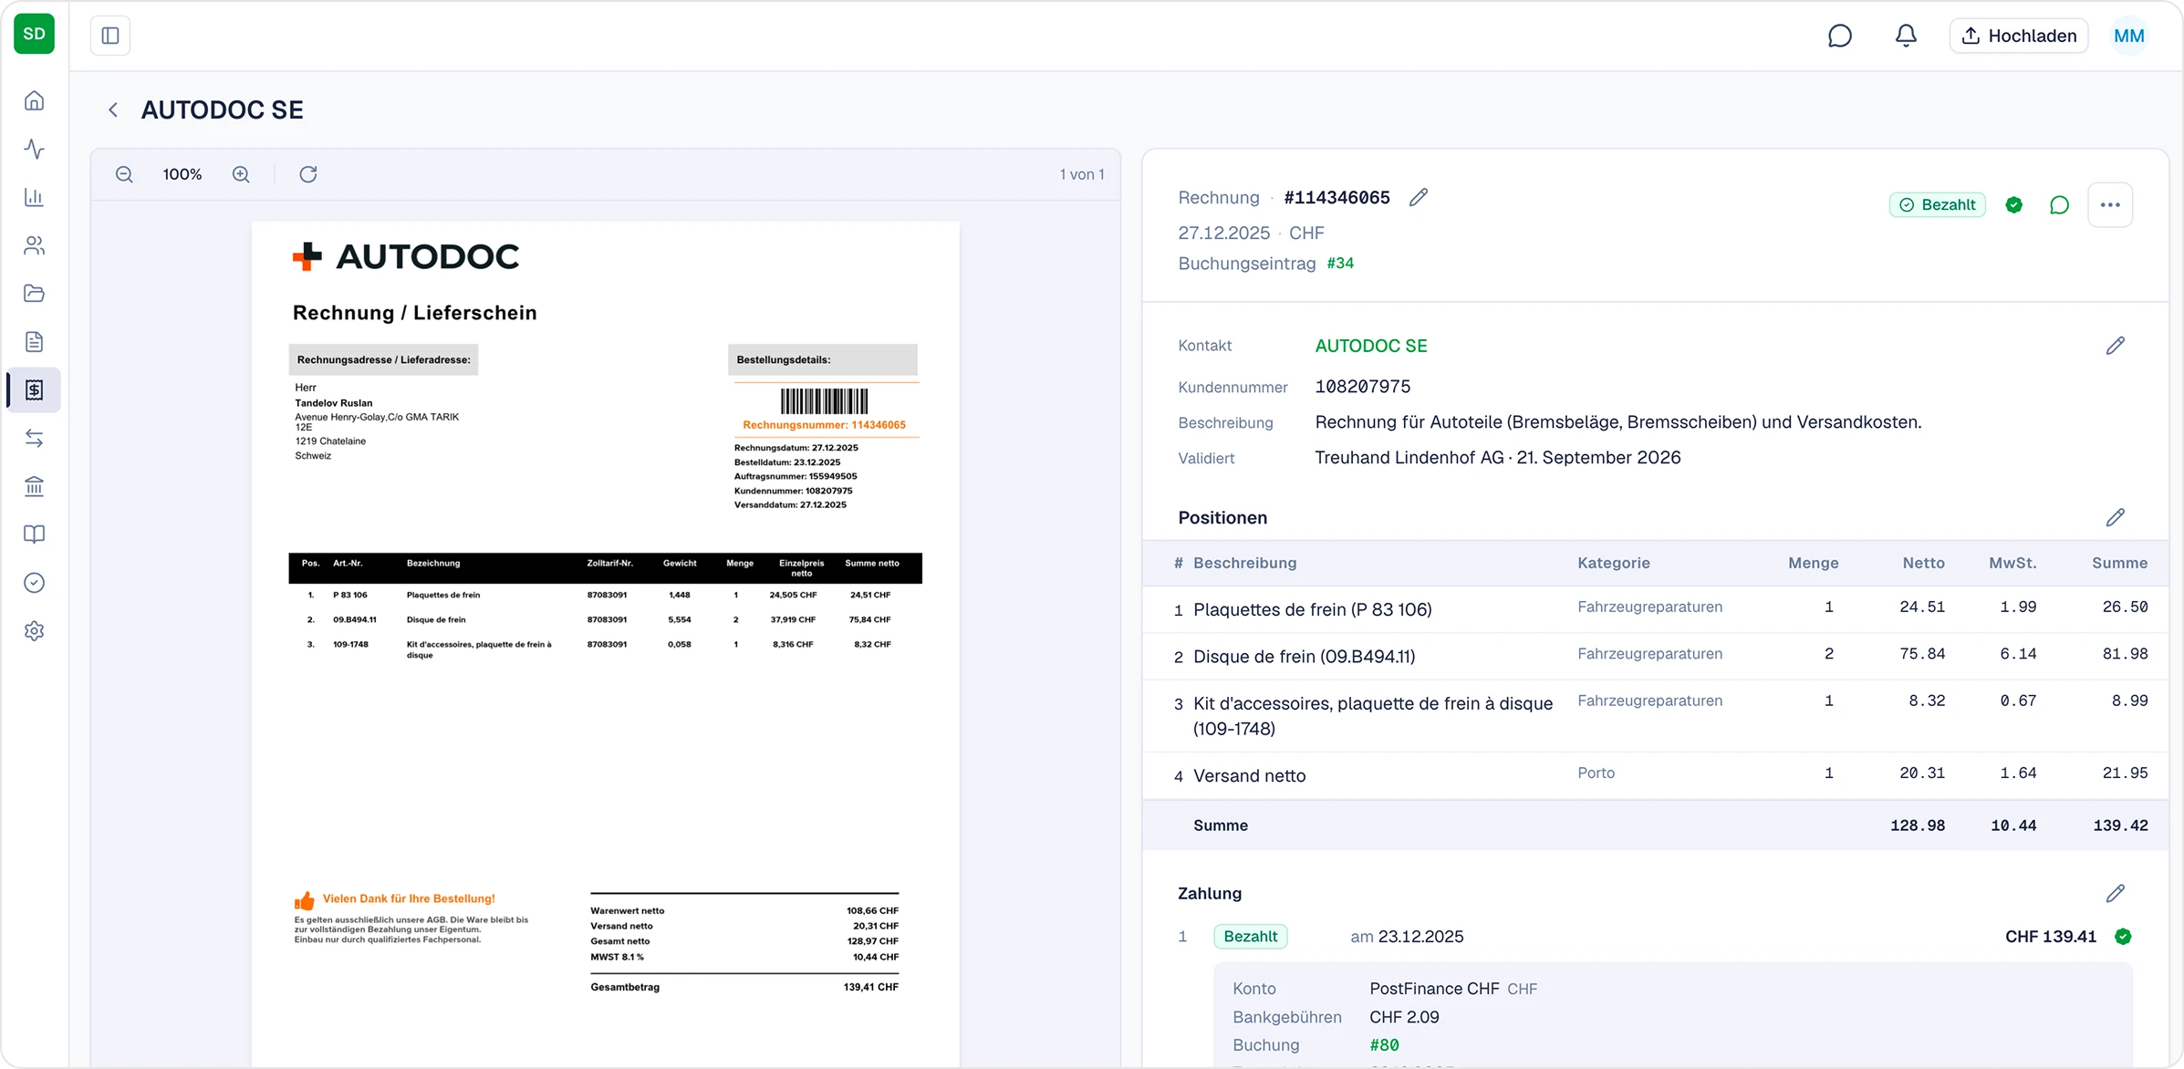Click the Bezahlt status badge in header

[x=1938, y=205]
